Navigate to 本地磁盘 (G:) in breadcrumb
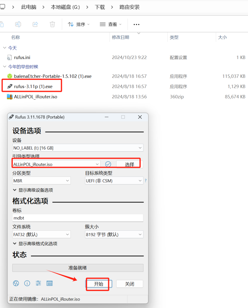Screen dimensions: 248x308 (x=65, y=7)
